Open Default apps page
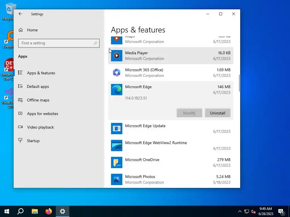290x217 pixels. (x=38, y=86)
